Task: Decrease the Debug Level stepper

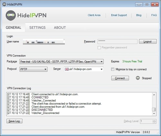Action: pos(154,122)
